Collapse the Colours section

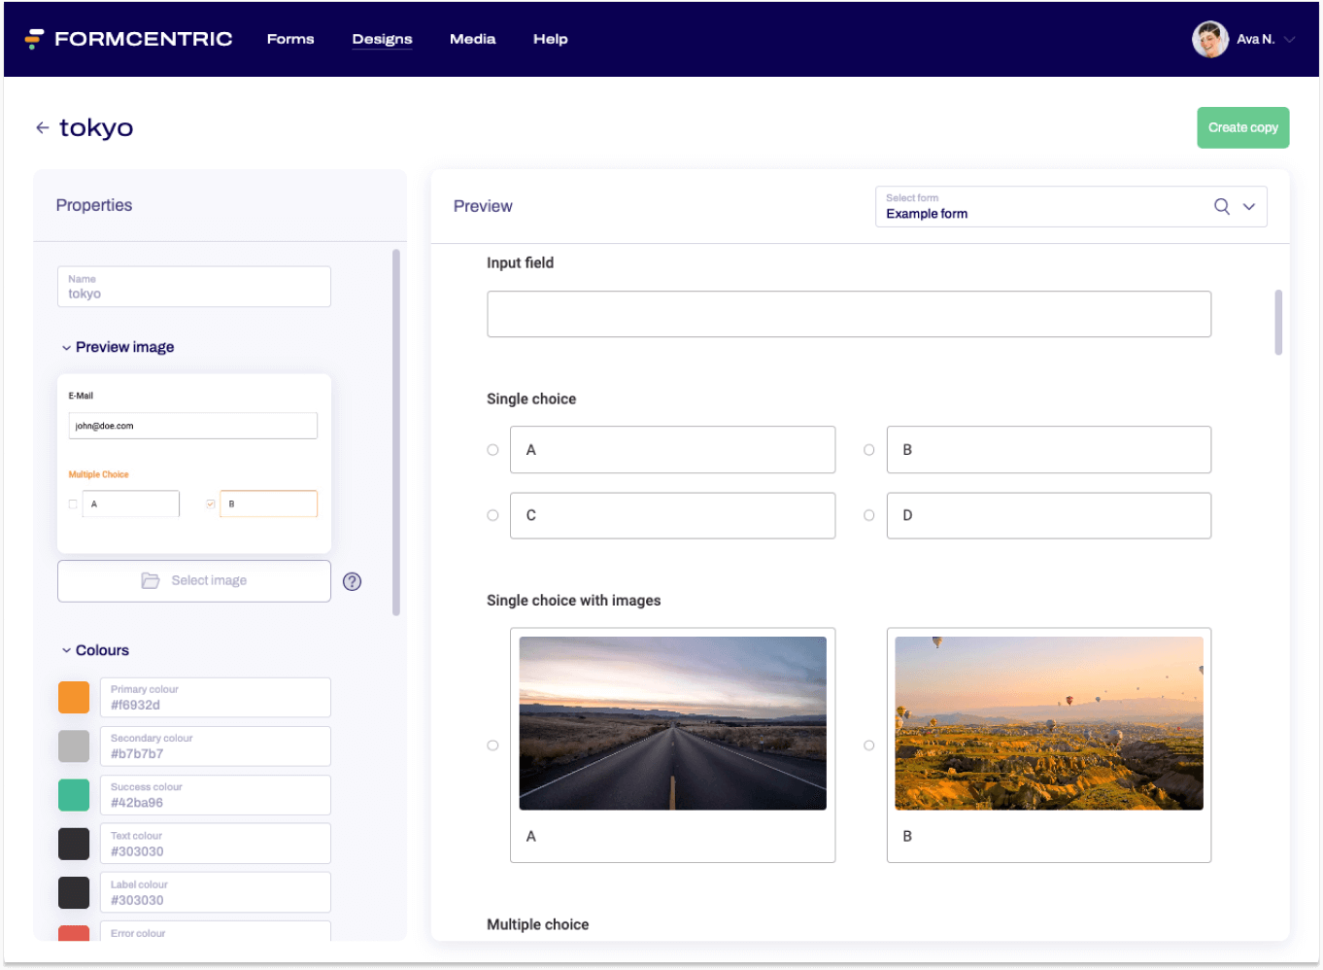66,650
